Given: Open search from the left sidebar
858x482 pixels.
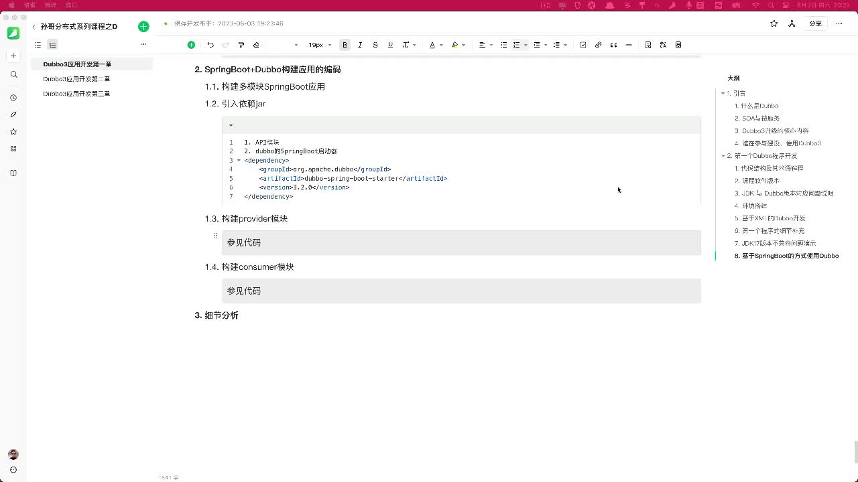Looking at the screenshot, I should click(x=13, y=74).
